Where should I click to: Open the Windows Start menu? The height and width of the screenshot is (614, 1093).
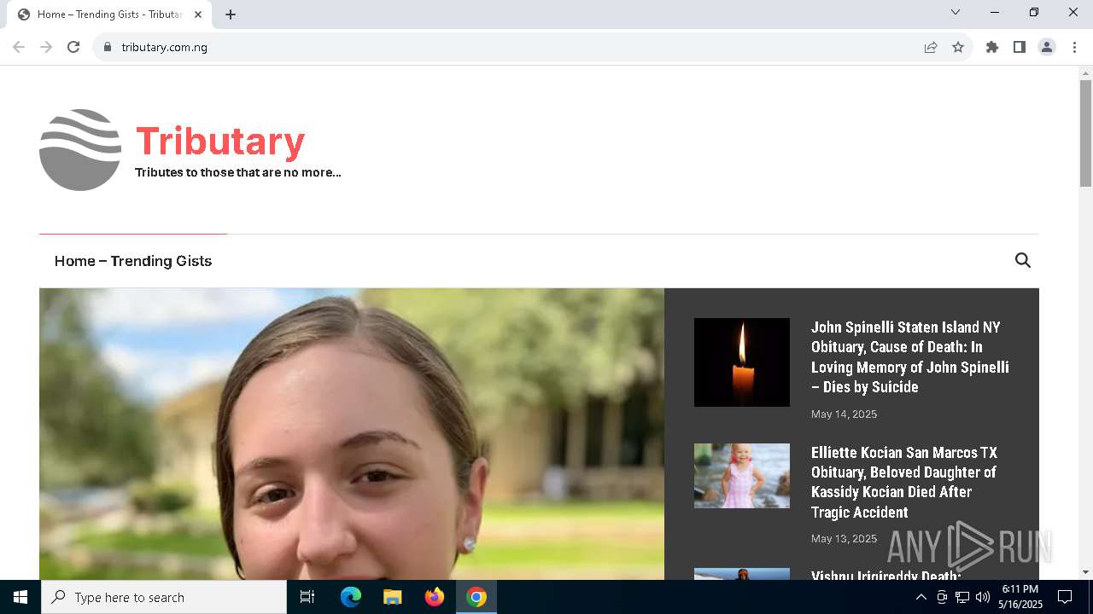coord(20,597)
